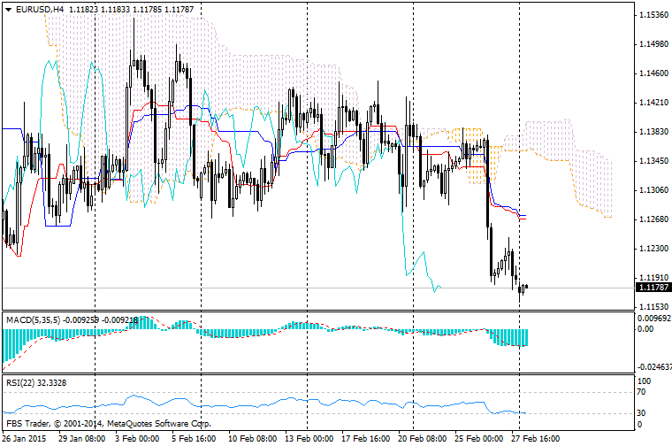672x446 pixels.
Task: Click the 3 Feb 00:00 time label
Action: click(x=137, y=439)
